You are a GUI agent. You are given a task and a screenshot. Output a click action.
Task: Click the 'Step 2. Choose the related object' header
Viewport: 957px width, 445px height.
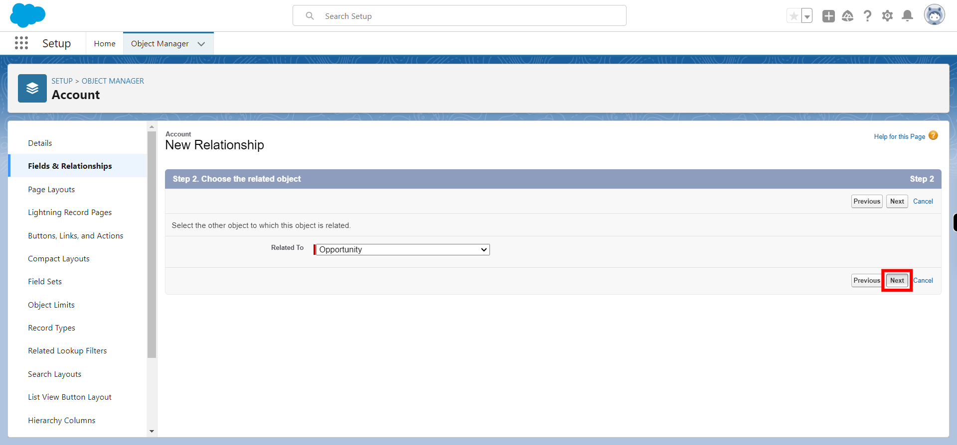pos(237,179)
